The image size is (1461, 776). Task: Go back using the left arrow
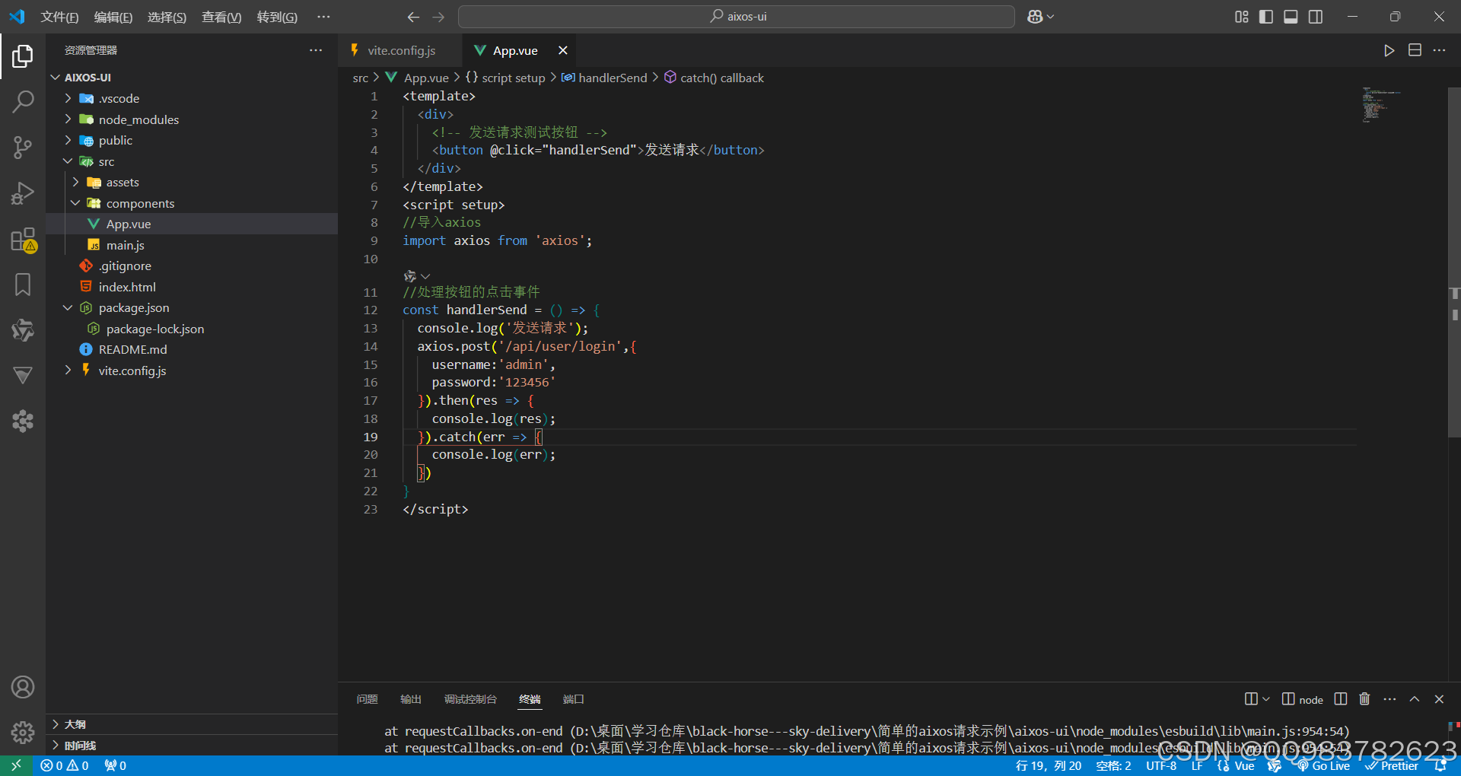[x=413, y=17]
